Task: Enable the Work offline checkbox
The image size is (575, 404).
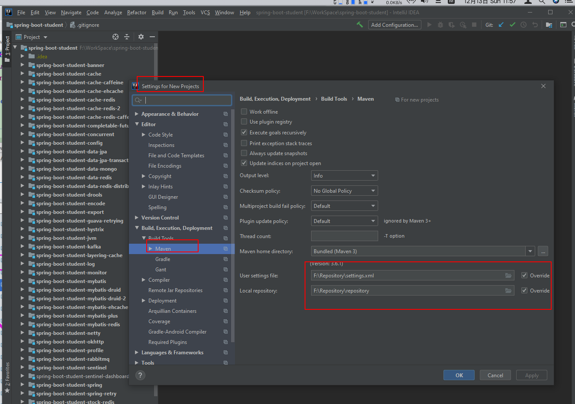Action: point(244,111)
